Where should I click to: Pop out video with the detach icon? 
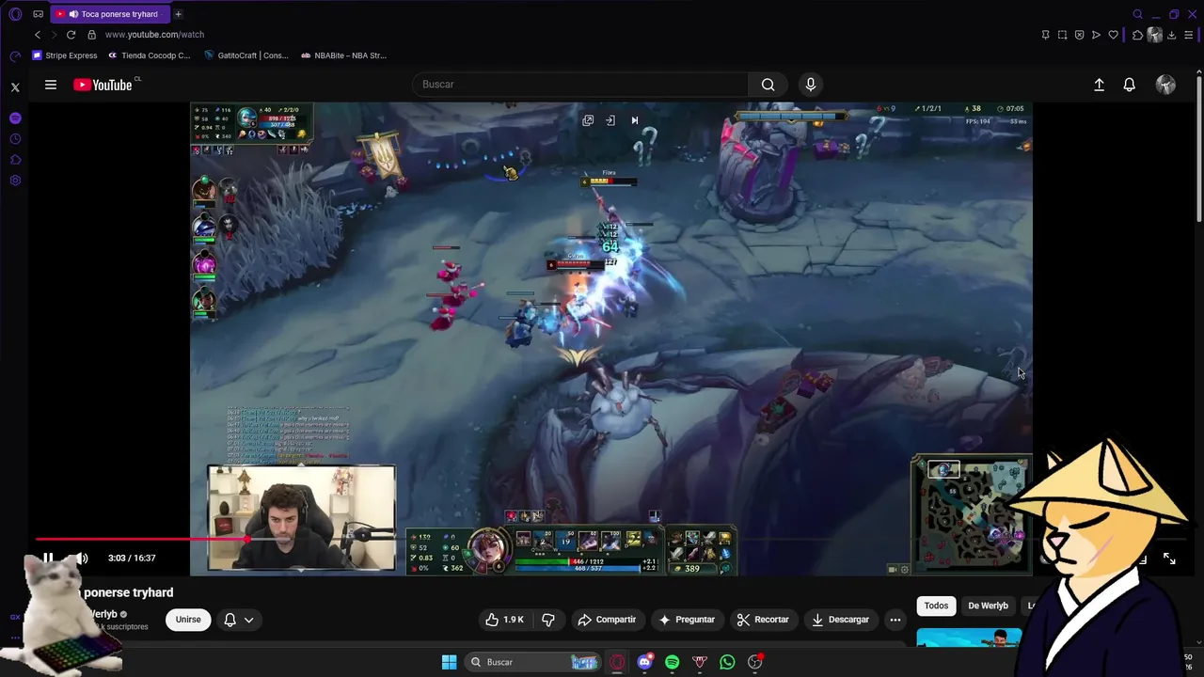588,120
